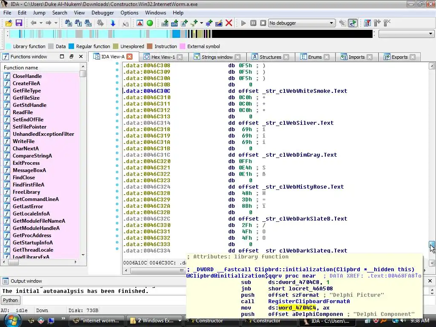Open the Debugger menu
This screenshot has width=436, height=327.
103,13
